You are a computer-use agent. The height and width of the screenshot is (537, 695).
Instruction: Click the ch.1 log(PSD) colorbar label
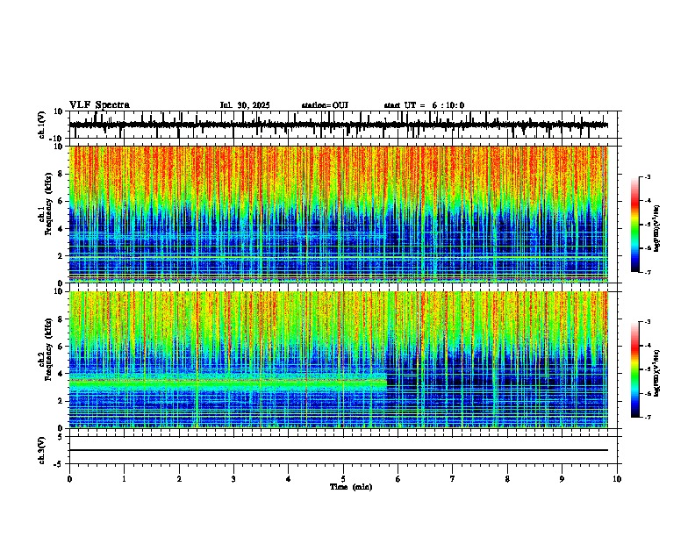tap(656, 229)
